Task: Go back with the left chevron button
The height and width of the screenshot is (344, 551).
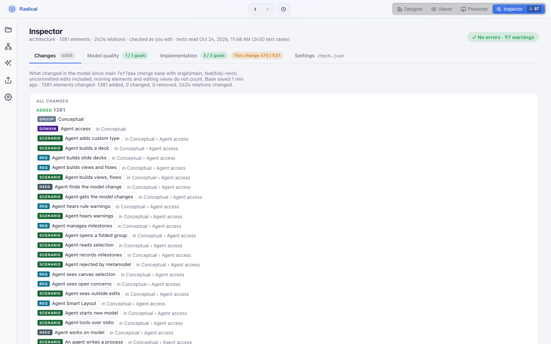Action: pyautogui.click(x=255, y=9)
